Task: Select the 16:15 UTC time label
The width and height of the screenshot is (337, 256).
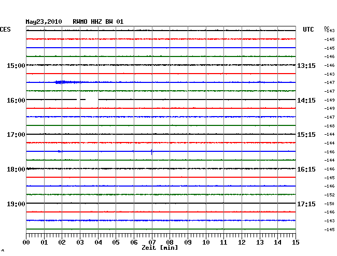Action: pos(306,169)
